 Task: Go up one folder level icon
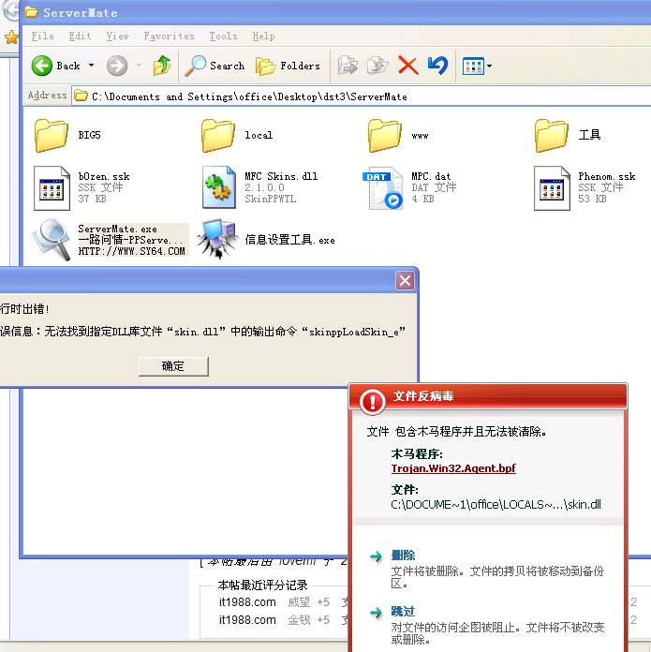pyautogui.click(x=162, y=66)
